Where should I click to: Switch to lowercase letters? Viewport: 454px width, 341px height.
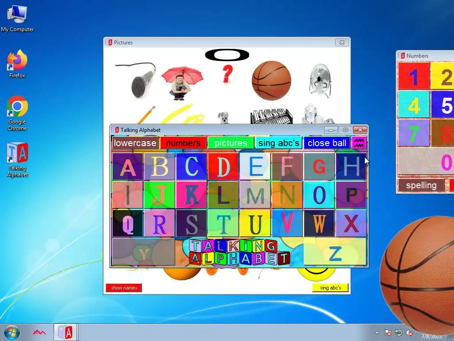coord(135,143)
